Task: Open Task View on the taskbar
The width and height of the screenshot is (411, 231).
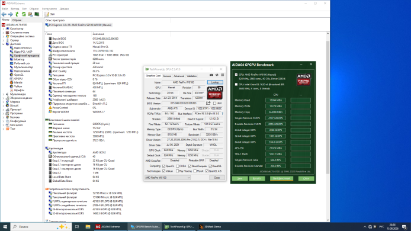Action: (77, 227)
